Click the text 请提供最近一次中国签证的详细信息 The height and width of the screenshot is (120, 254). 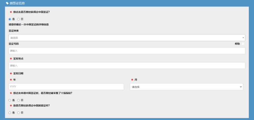click(29, 25)
